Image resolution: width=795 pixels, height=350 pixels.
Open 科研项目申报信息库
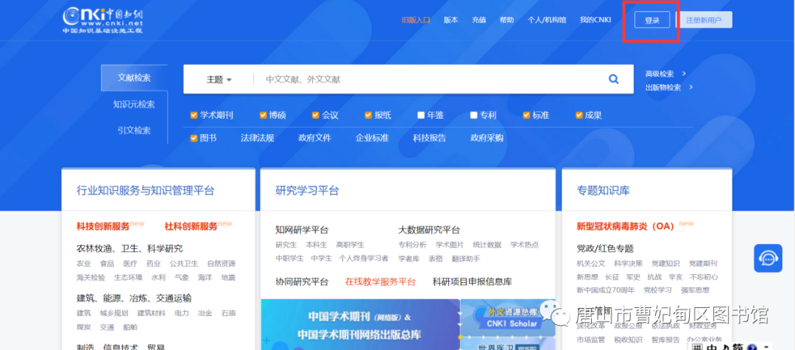[x=473, y=282]
